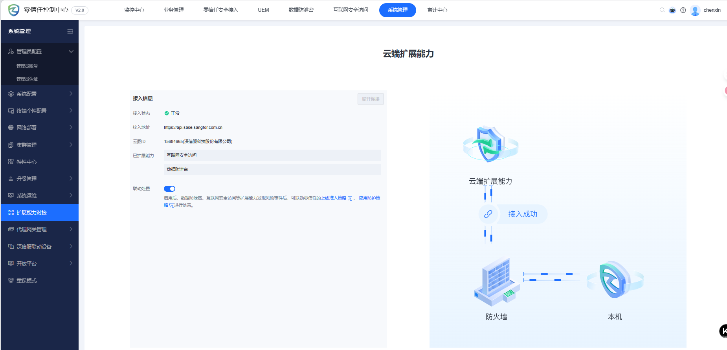Open the 审计中心 tab
727x350 pixels.
437,10
